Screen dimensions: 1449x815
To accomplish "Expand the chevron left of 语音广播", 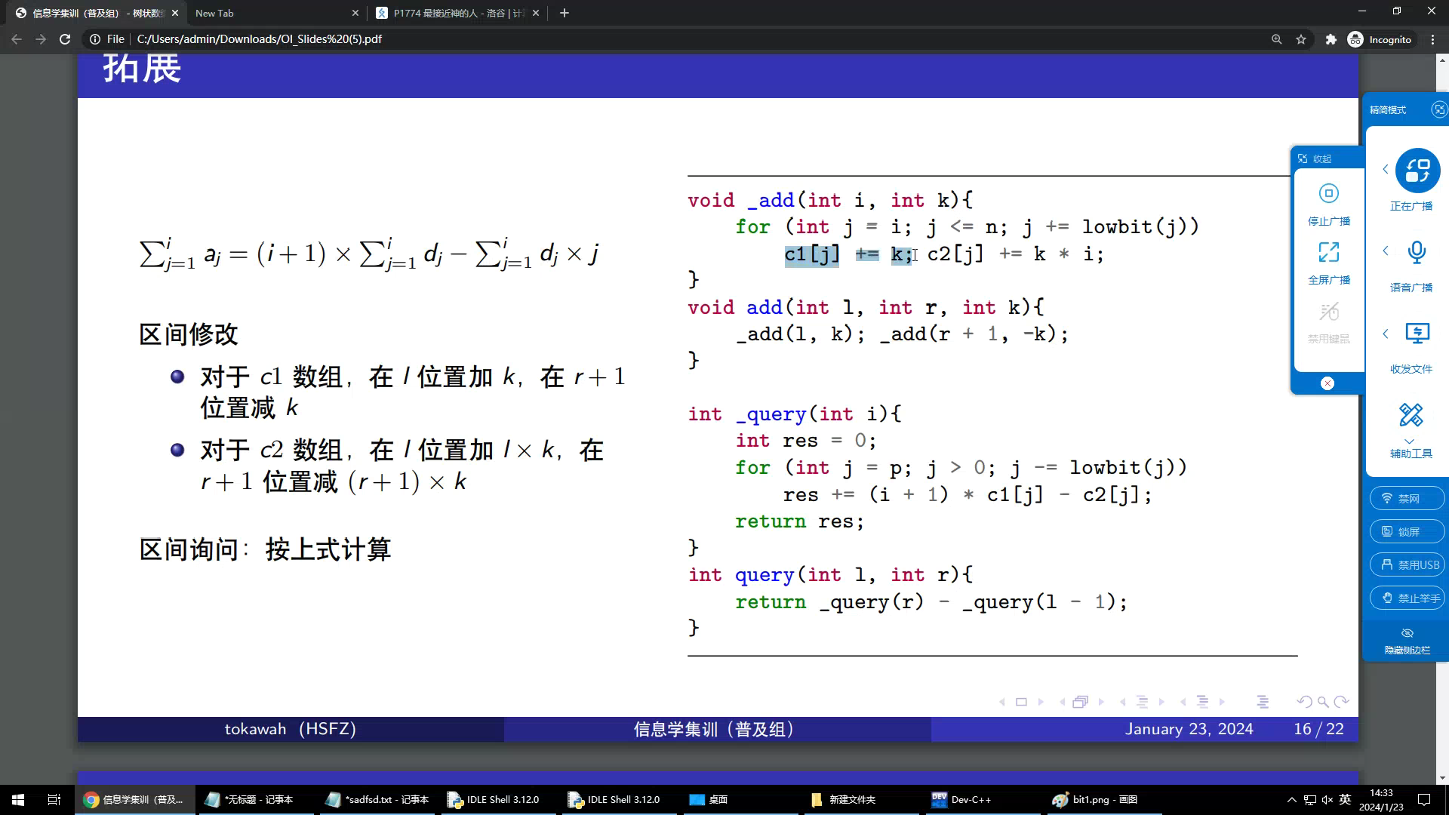I will click(x=1386, y=251).
